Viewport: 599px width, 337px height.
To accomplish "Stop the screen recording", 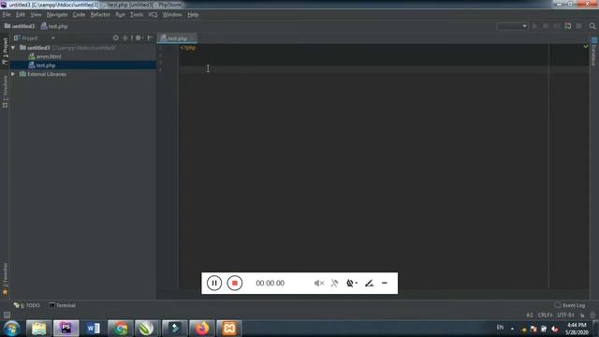I will coord(235,283).
